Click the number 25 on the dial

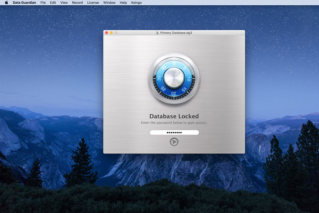pos(163,88)
